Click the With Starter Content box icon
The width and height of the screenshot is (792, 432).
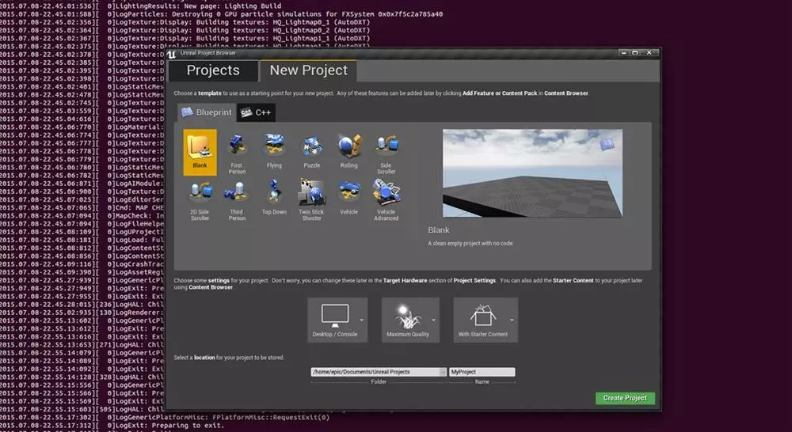coord(483,315)
